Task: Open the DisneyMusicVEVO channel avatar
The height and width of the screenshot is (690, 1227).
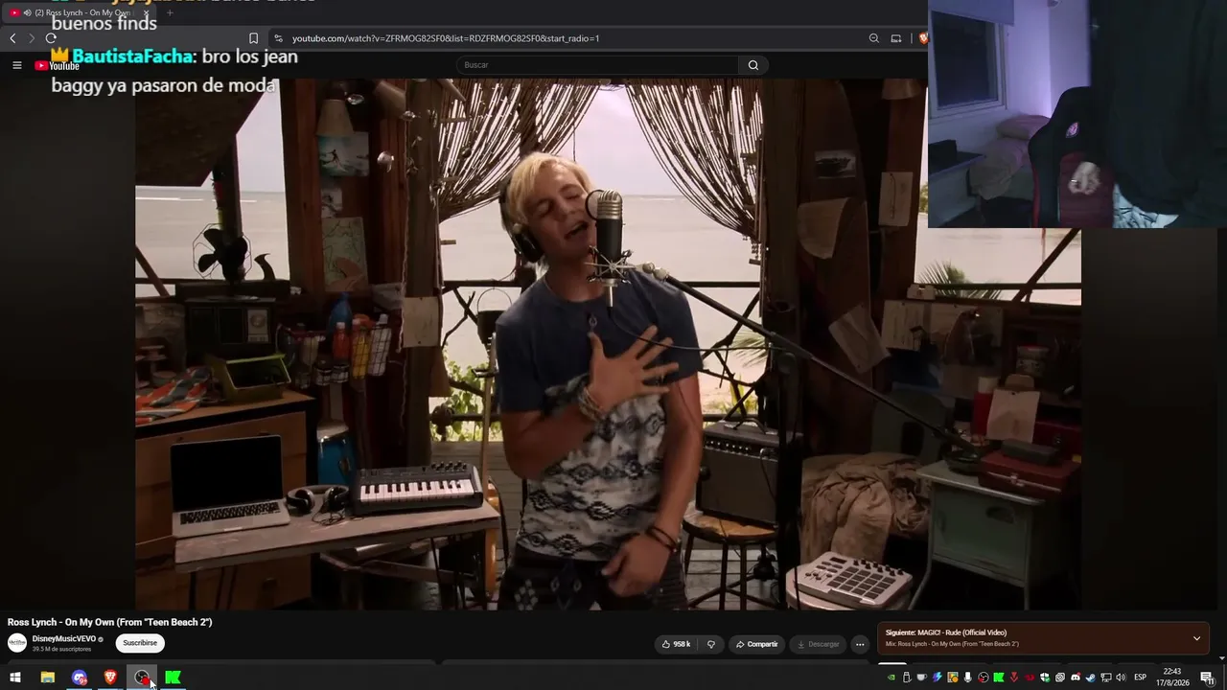Action: click(x=17, y=643)
